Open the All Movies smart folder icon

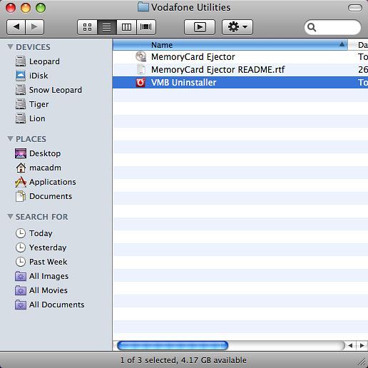21,290
